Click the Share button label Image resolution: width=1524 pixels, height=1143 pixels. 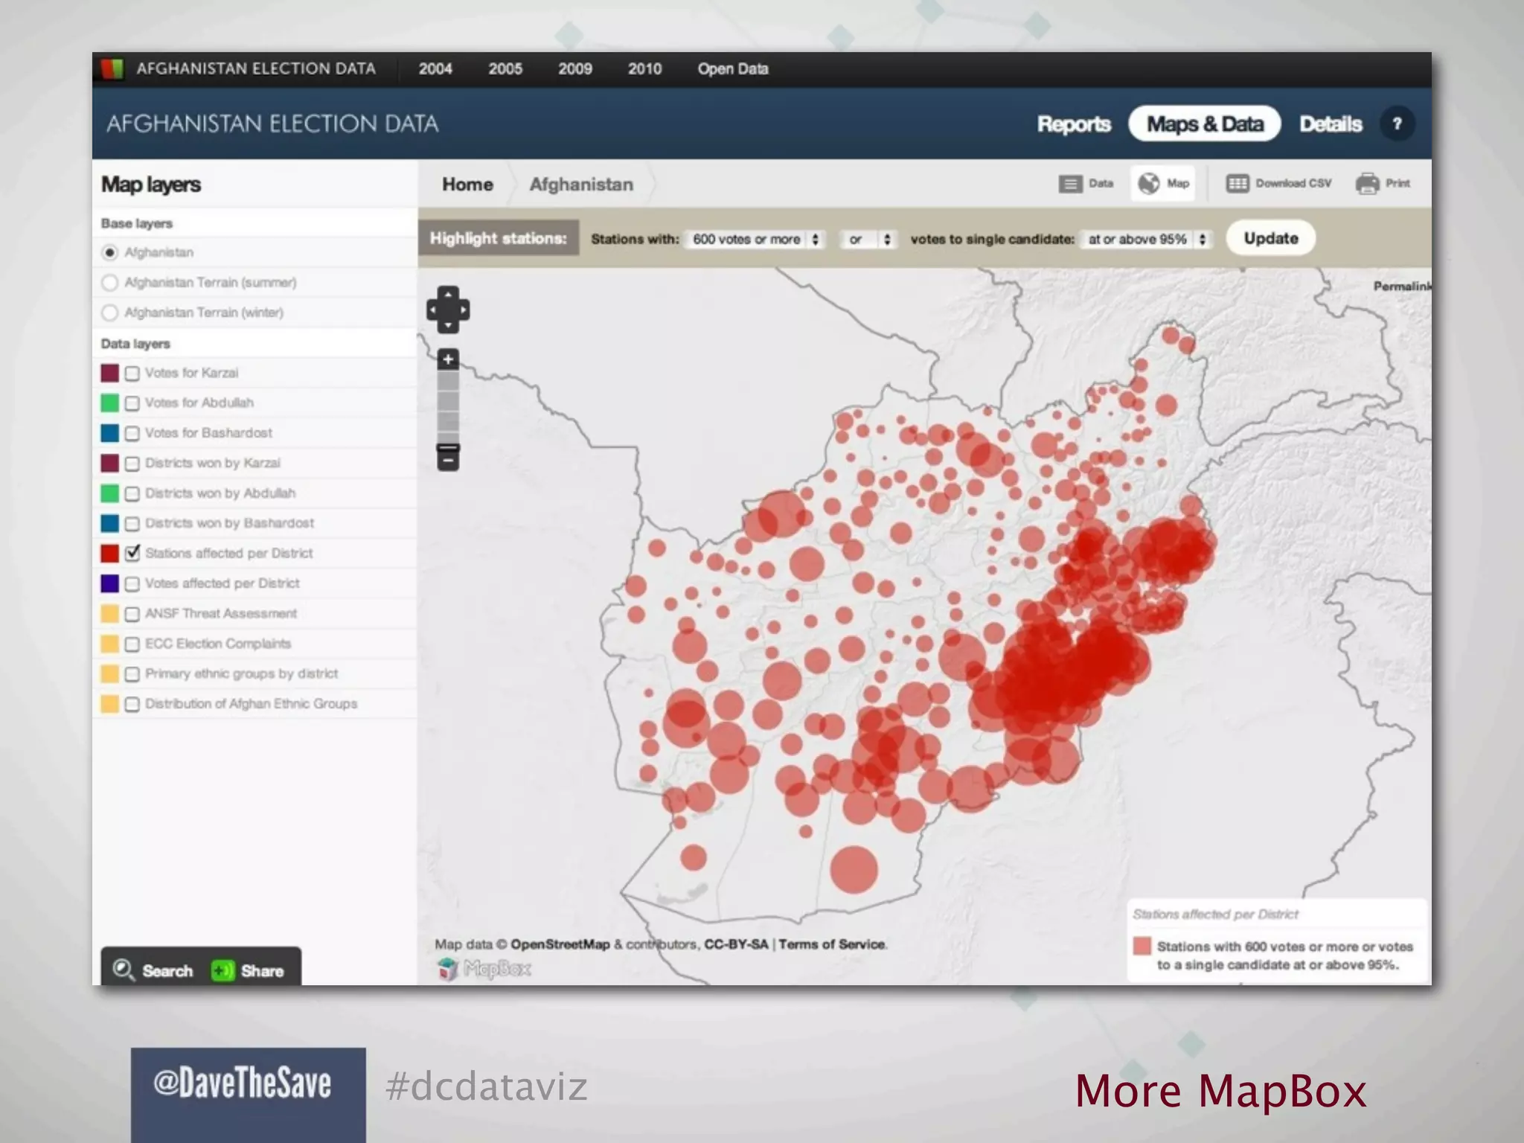[262, 971]
